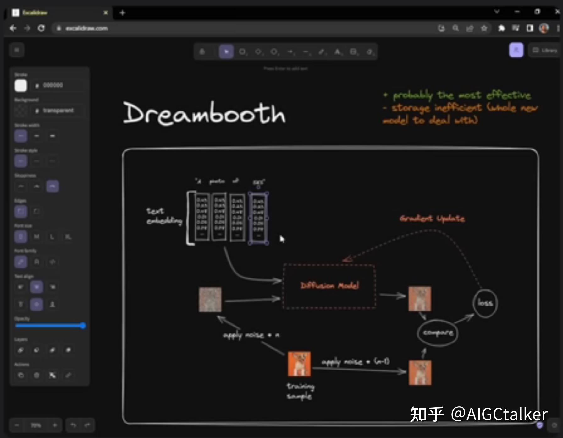Open the background color picker
This screenshot has width=563, height=438.
pos(20,111)
